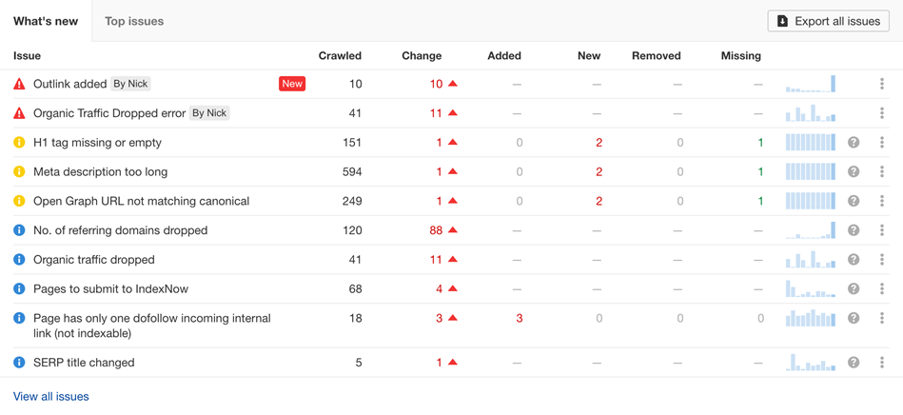The height and width of the screenshot is (415, 903).
Task: Open the three-dot menu for one dofollow link row
Action: click(882, 318)
